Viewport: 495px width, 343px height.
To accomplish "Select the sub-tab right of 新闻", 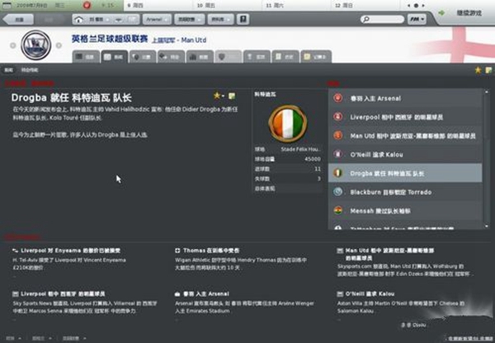I will tap(30, 70).
